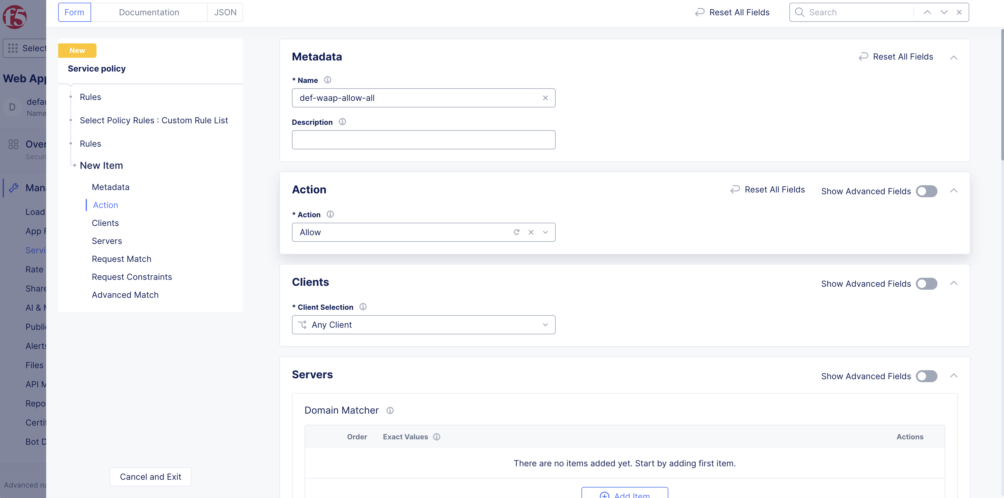
Task: Open the Any Client dropdown
Action: (x=545, y=324)
